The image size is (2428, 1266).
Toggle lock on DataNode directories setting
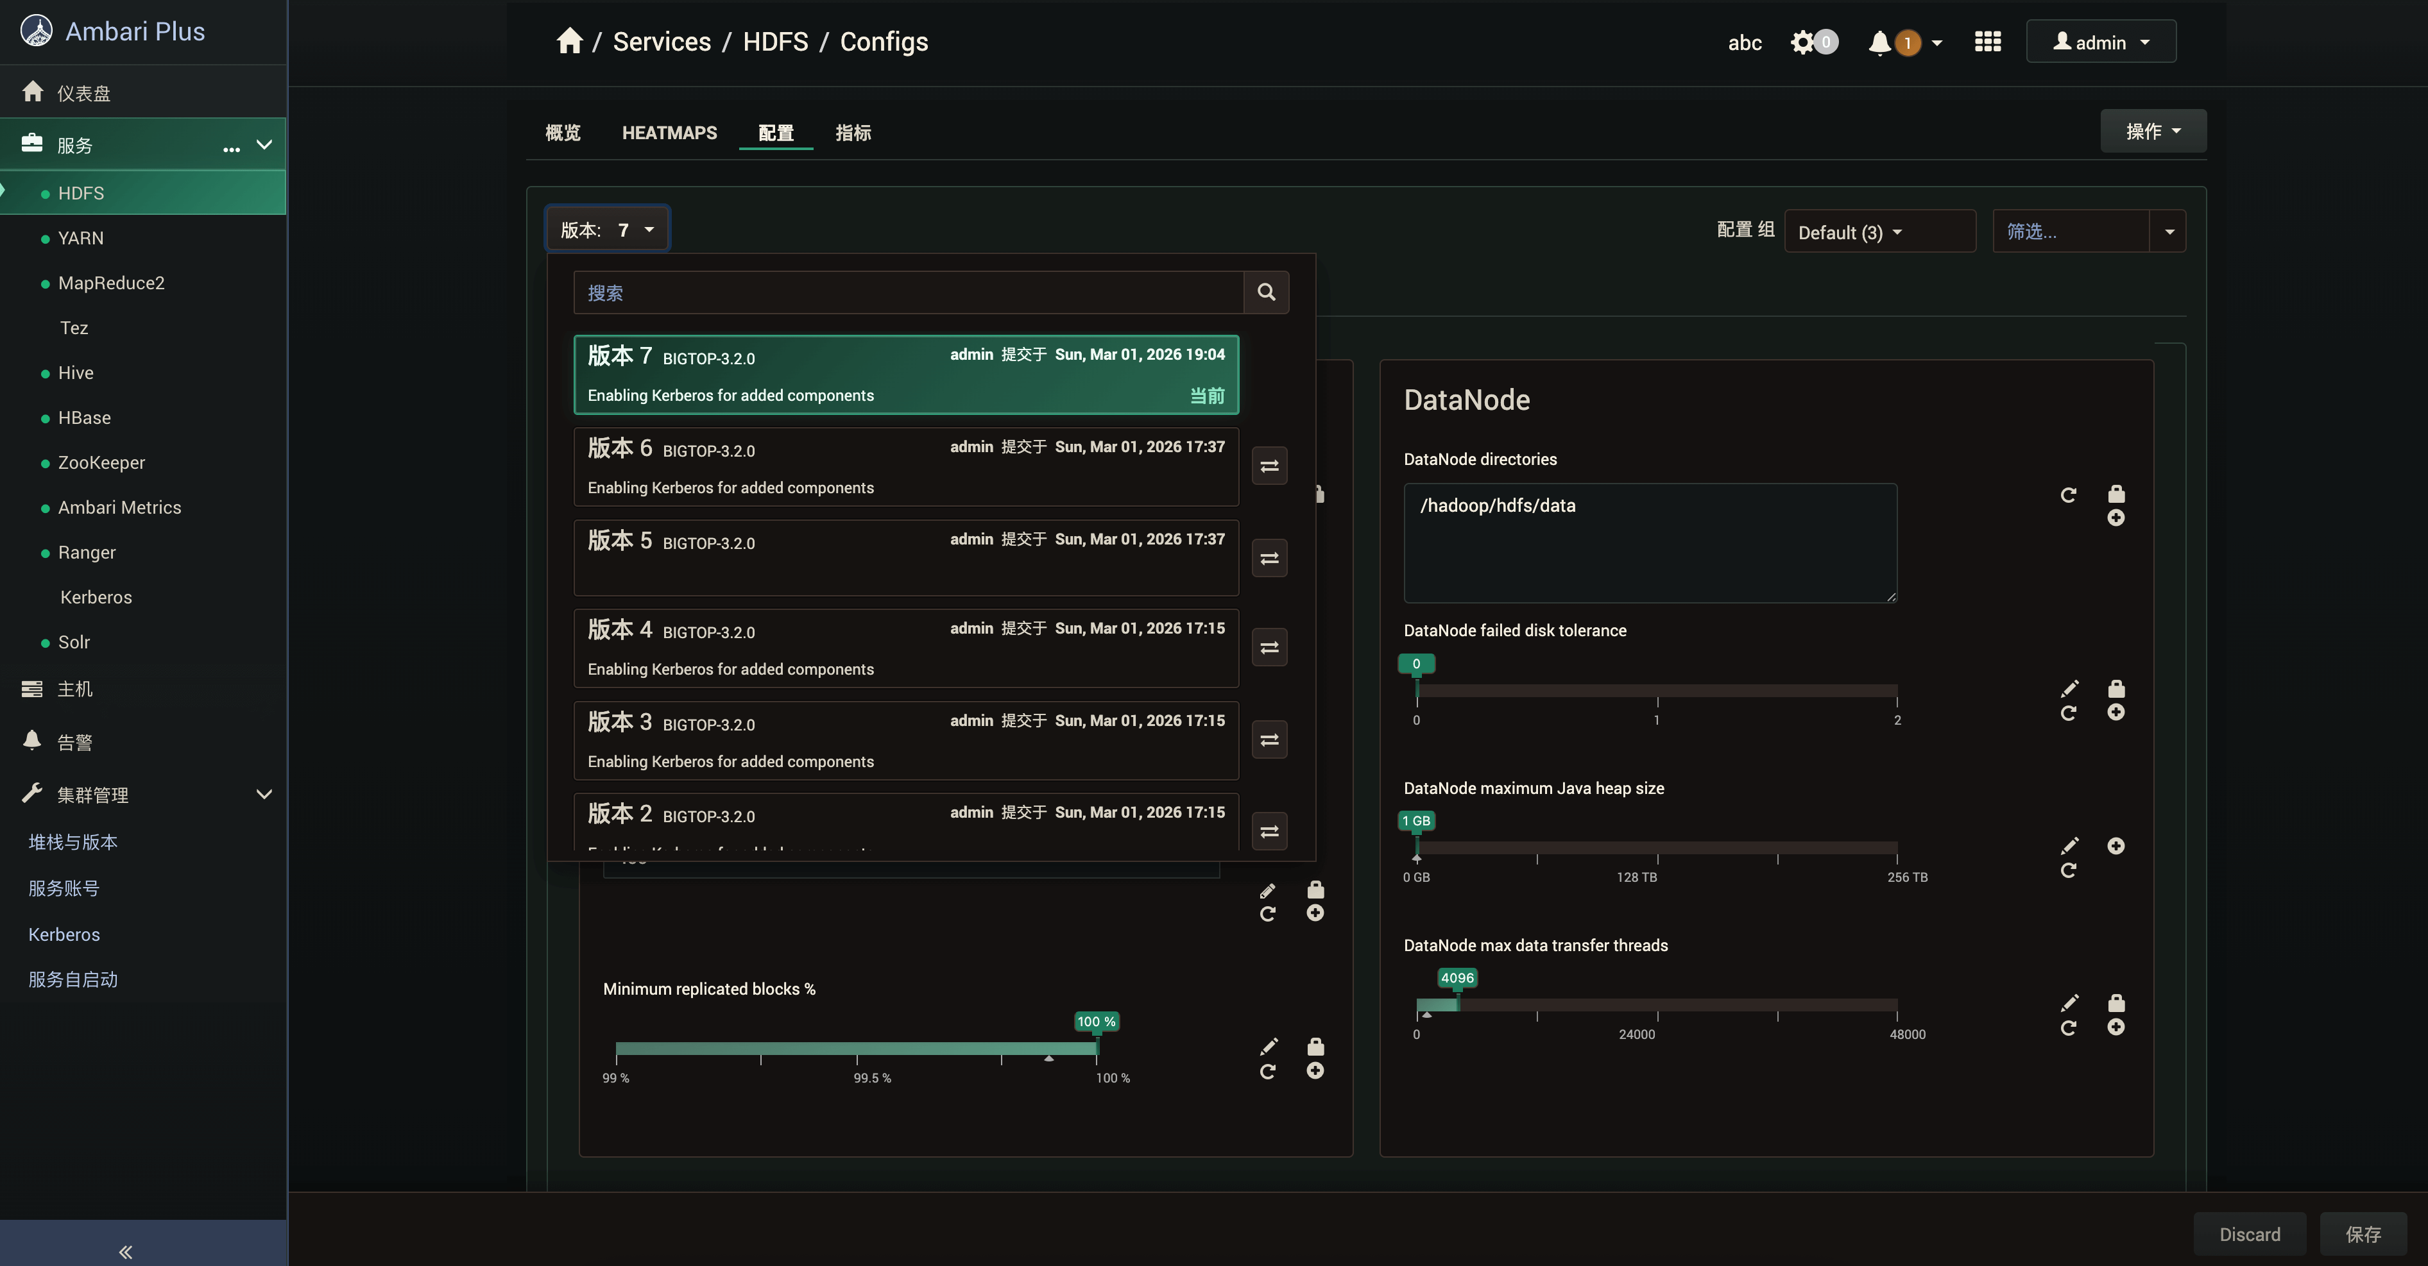(x=2116, y=494)
